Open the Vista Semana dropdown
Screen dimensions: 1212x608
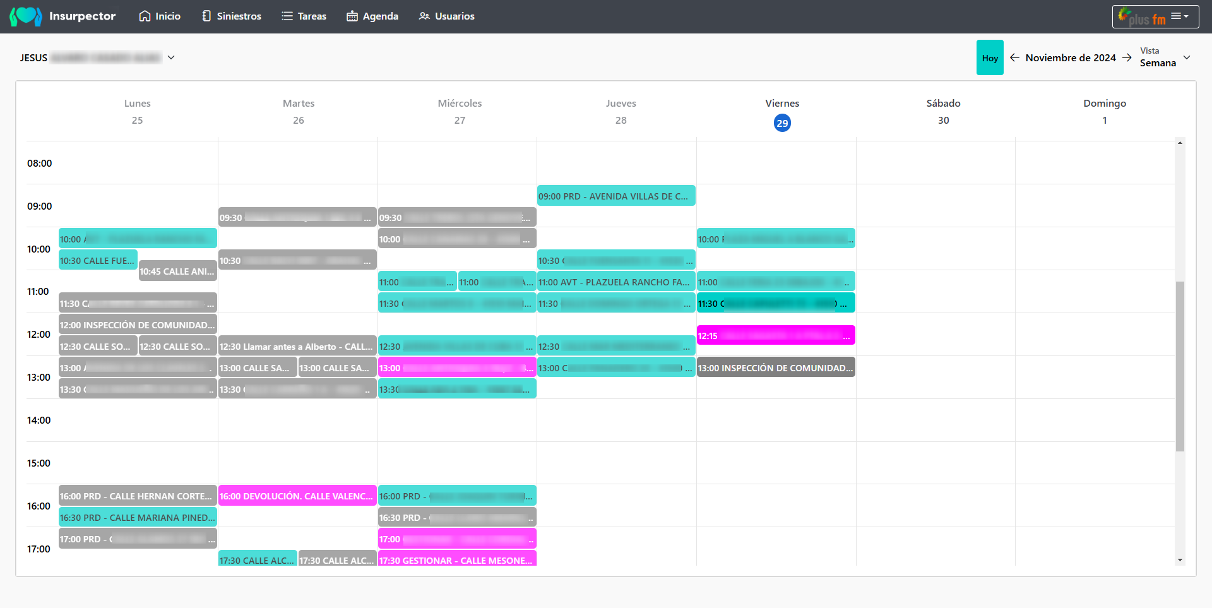click(1165, 57)
